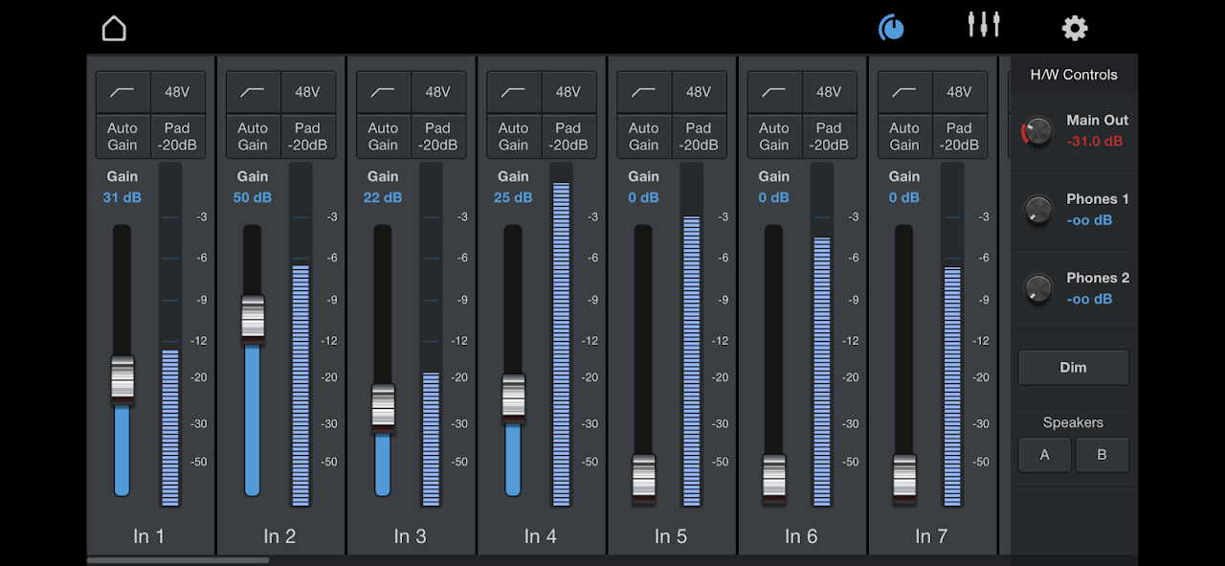Click the In 2 level meter
The height and width of the screenshot is (566, 1225).
pos(301,334)
